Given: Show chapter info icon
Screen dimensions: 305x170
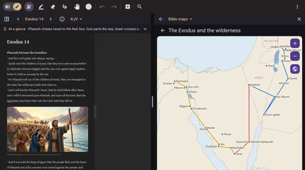Looking at the screenshot, I should click(x=62, y=19).
